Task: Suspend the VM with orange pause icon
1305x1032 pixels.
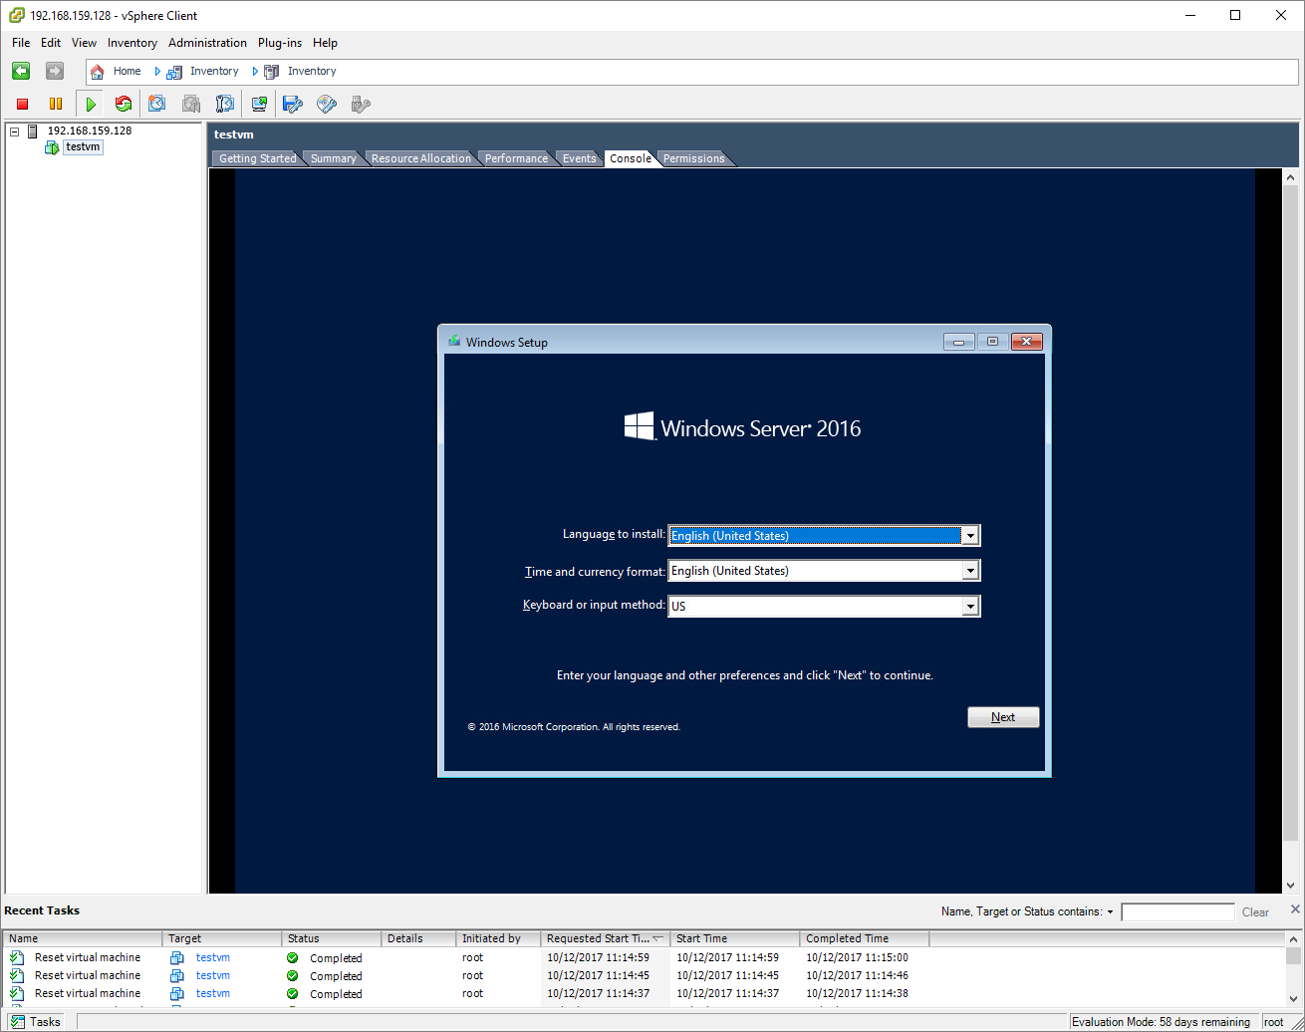Action: [x=56, y=104]
